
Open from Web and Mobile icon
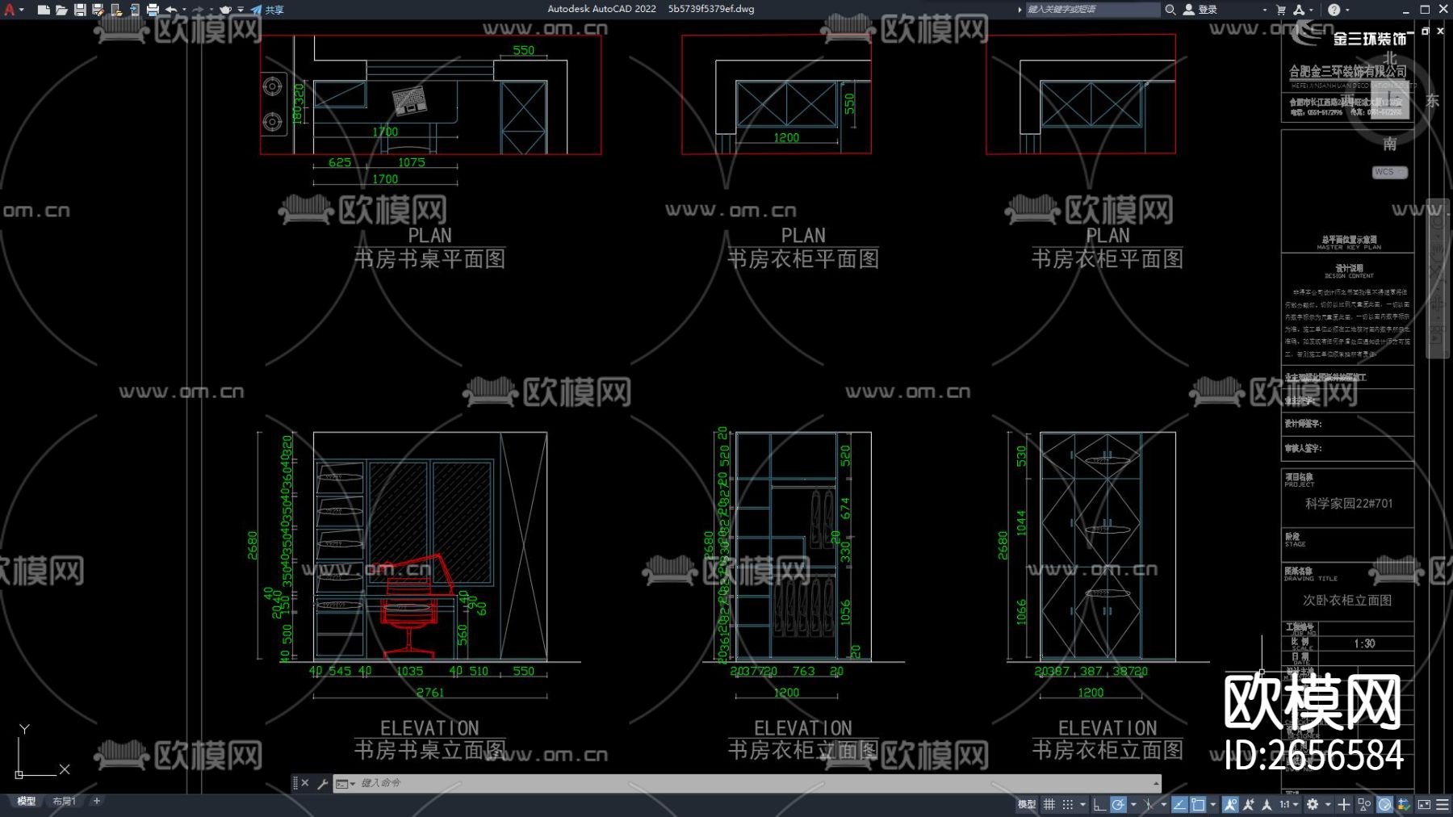(116, 10)
